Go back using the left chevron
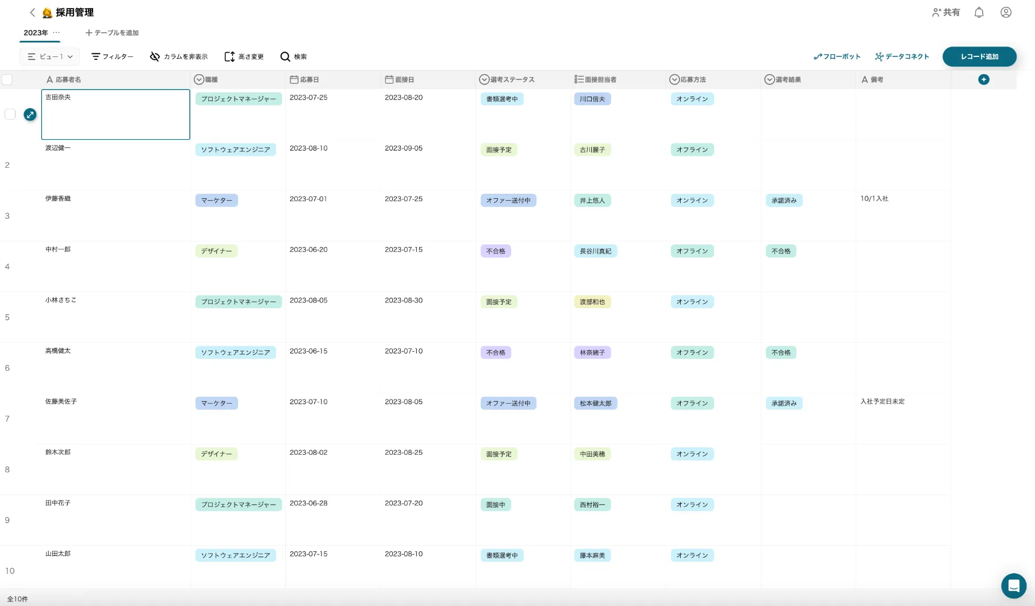This screenshot has height=606, width=1035. (x=32, y=13)
